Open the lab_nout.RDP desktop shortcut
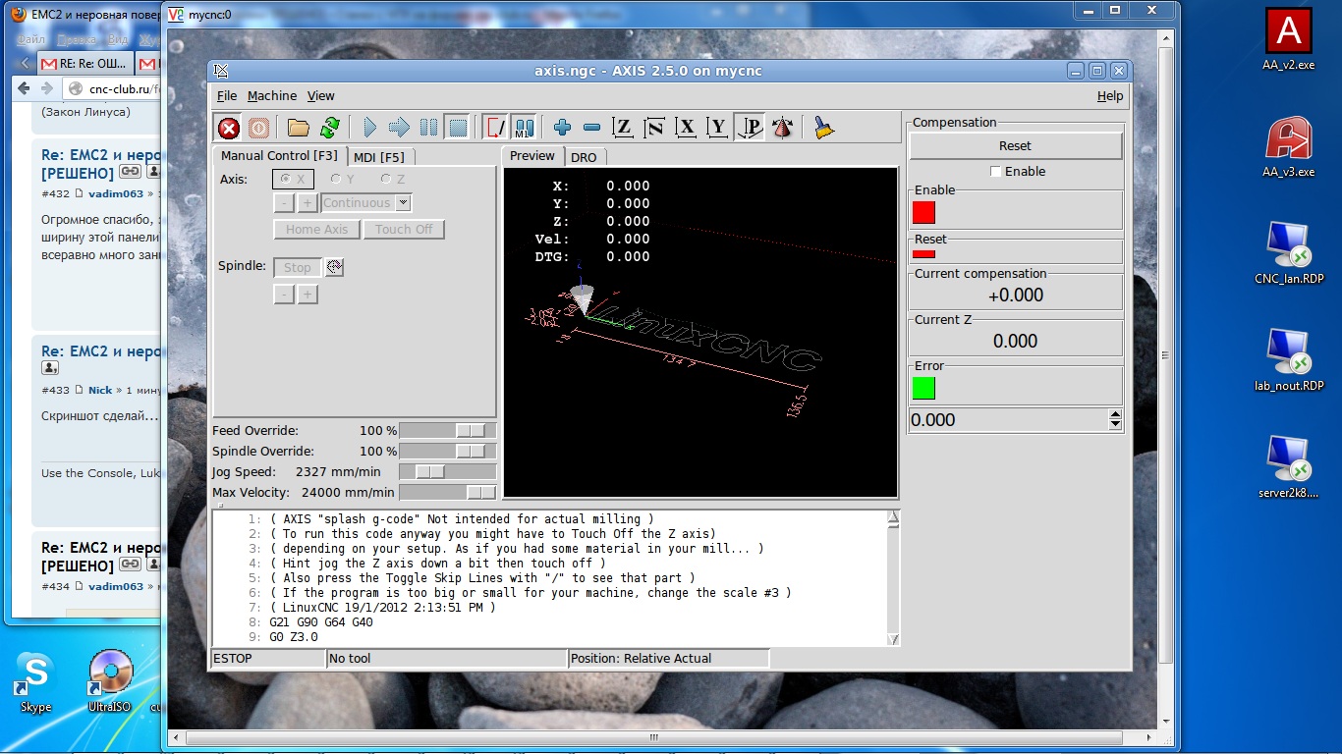1342x754 pixels. 1288,360
